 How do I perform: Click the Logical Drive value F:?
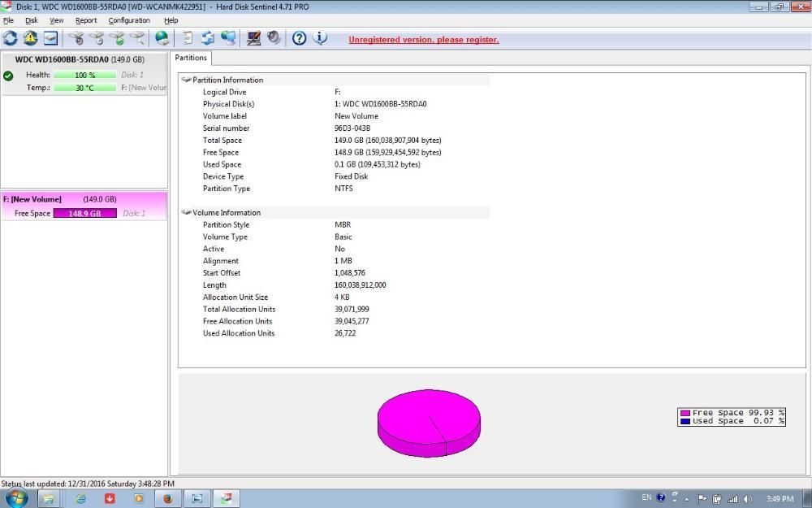(x=338, y=92)
